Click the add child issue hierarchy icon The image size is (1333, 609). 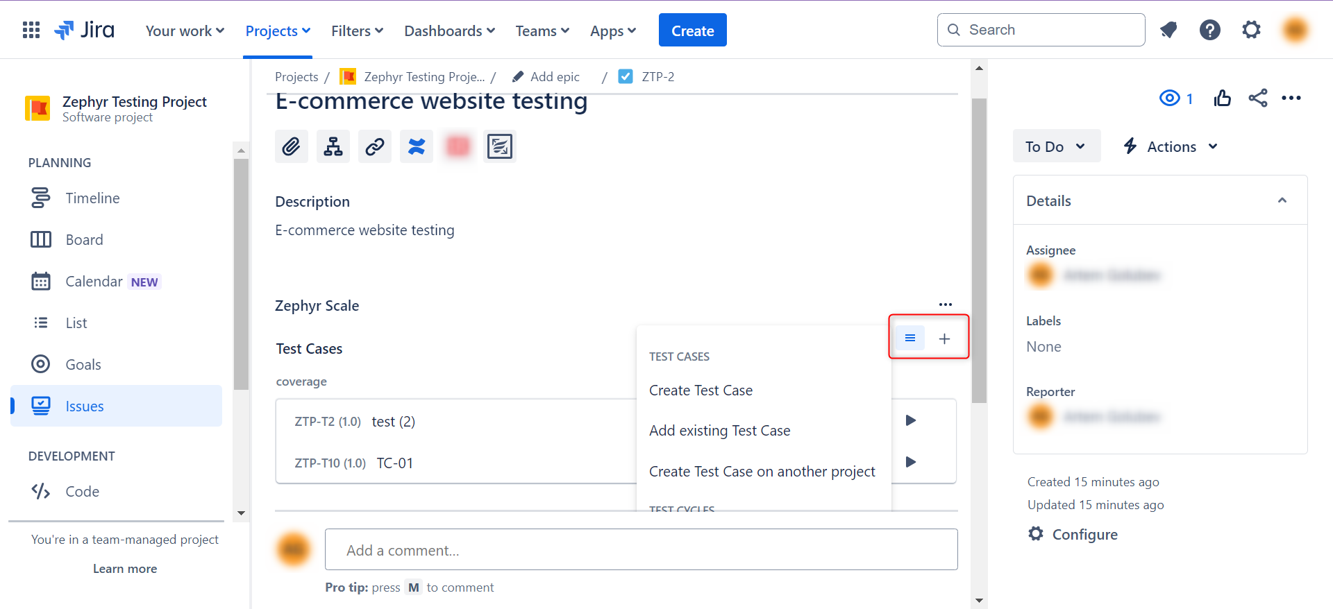[333, 146]
